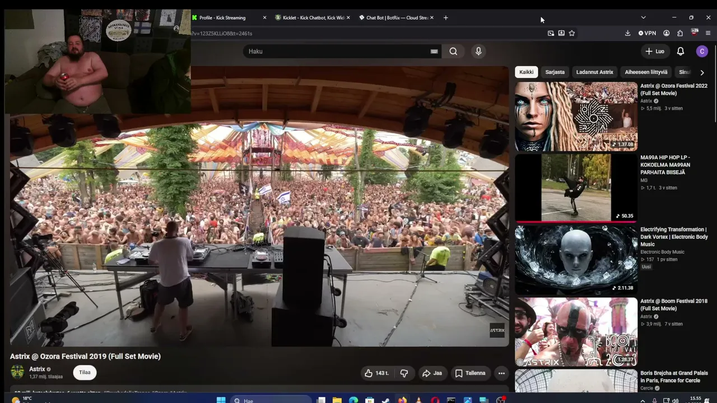Click the Windows taskbar search box
717x403 pixels.
pyautogui.click(x=271, y=400)
